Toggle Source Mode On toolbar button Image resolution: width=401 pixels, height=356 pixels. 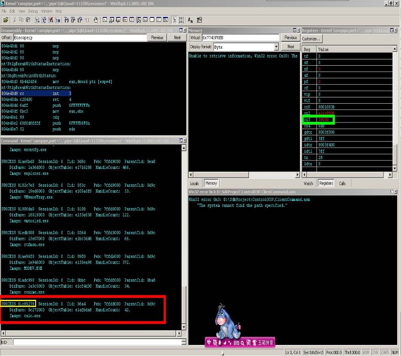point(175,20)
